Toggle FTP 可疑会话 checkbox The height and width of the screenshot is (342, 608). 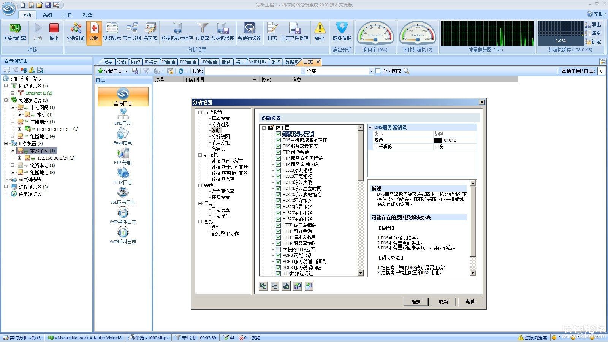(278, 152)
